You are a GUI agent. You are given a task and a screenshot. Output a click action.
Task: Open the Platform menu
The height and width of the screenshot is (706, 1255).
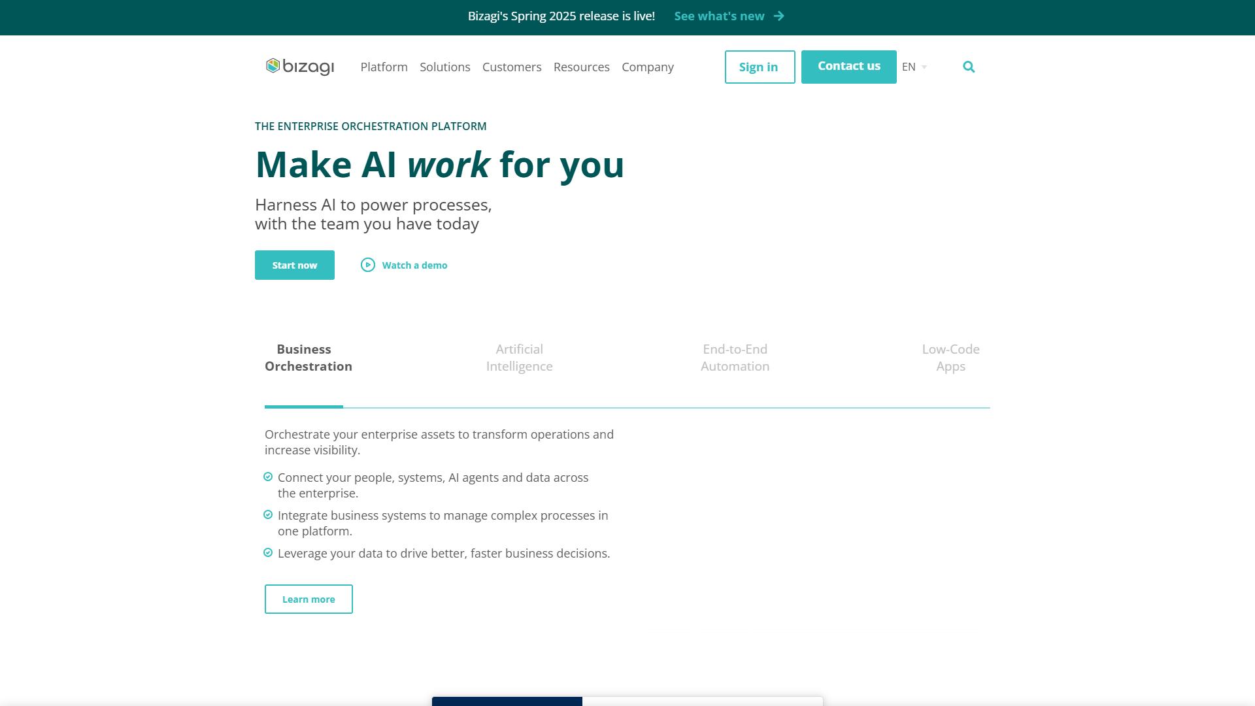[384, 67]
